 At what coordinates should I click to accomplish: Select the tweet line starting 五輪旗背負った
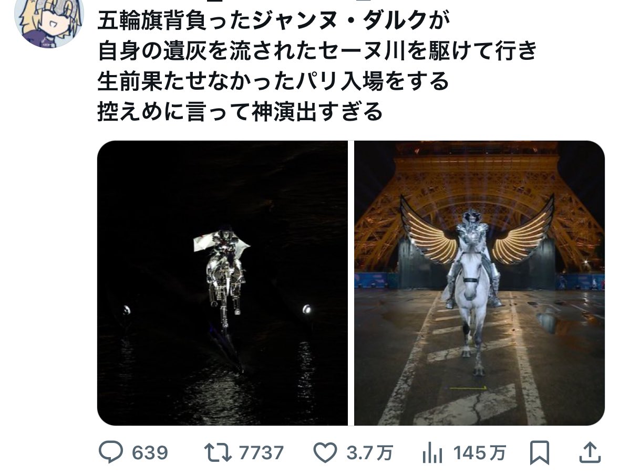point(274,20)
